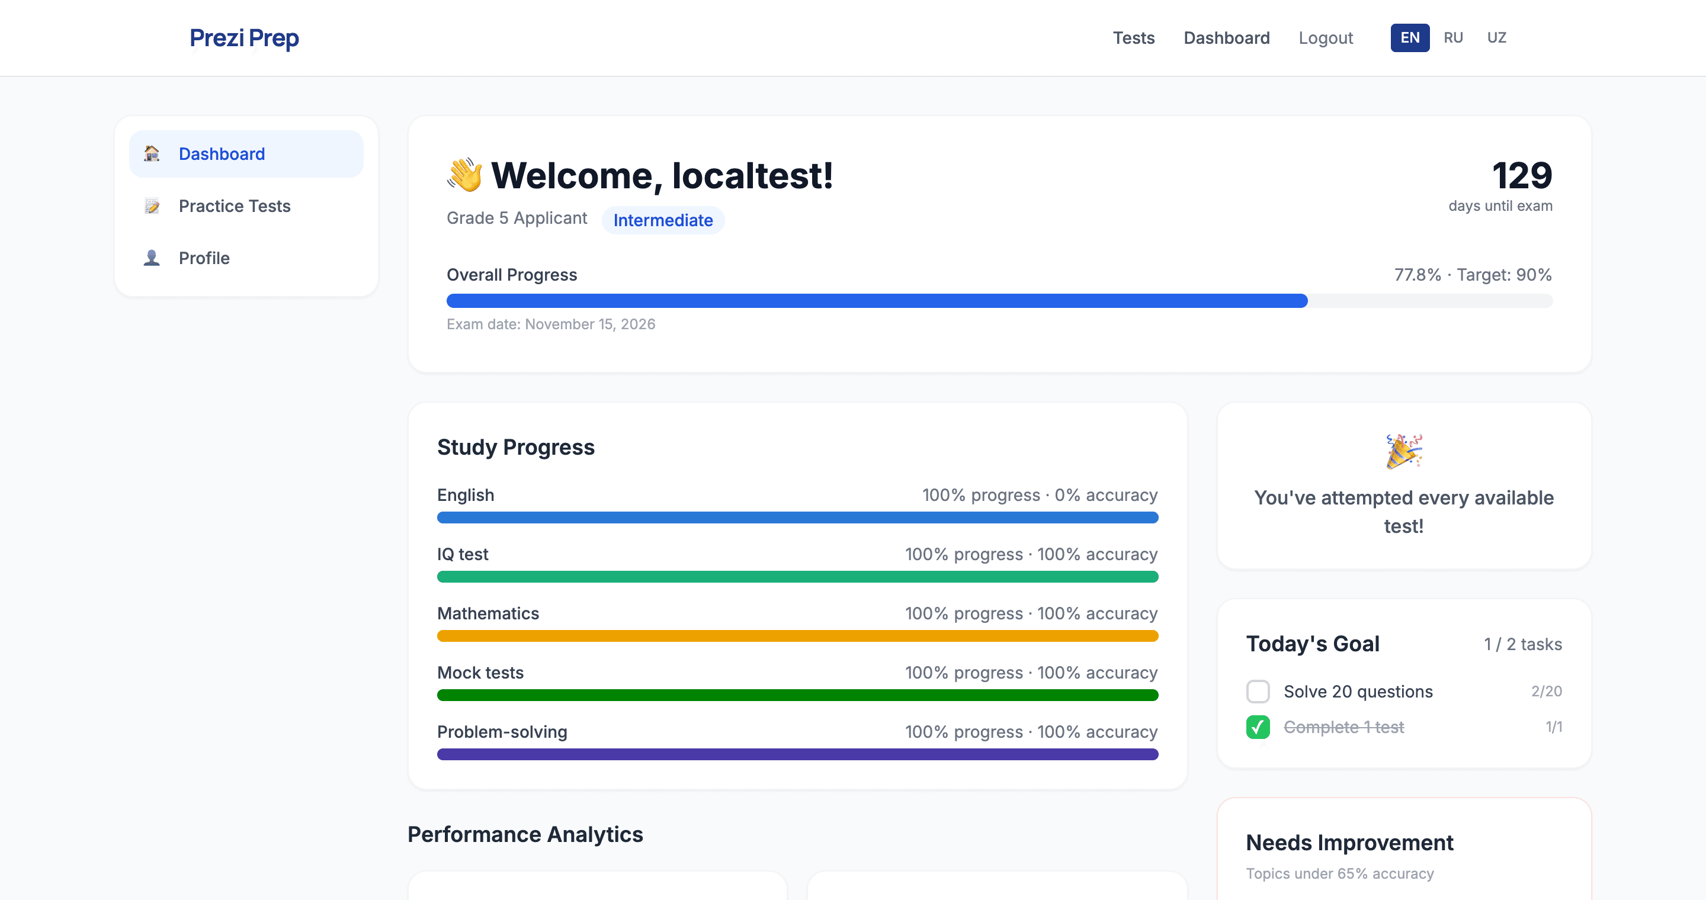The height and width of the screenshot is (900, 1706).
Task: Switch language to EN
Action: click(1410, 38)
